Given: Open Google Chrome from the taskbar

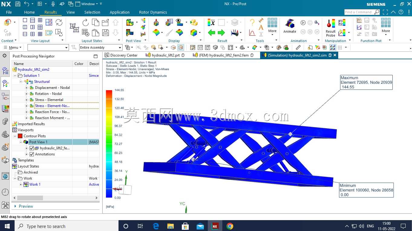Looking at the screenshot, I should tap(230, 226).
